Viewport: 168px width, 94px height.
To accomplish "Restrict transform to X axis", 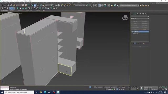I will click(x=2, y=8).
